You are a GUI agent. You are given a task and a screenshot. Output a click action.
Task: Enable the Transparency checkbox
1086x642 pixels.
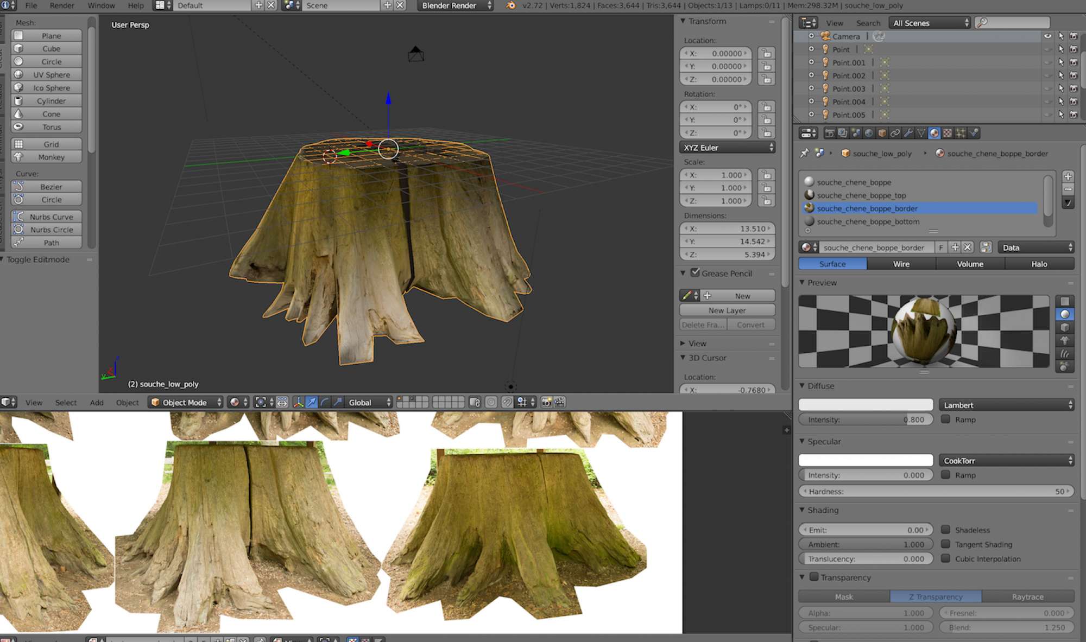point(813,577)
